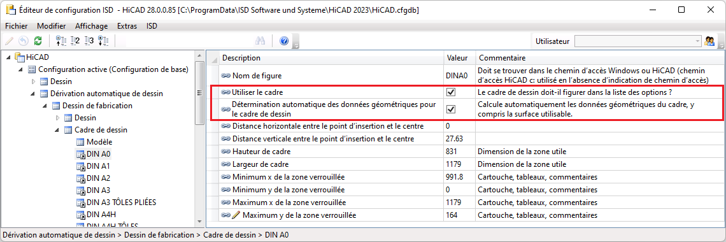This screenshot has height=242, width=726.
Task: Click the tree panel vertical scrollbar
Action: [199, 138]
